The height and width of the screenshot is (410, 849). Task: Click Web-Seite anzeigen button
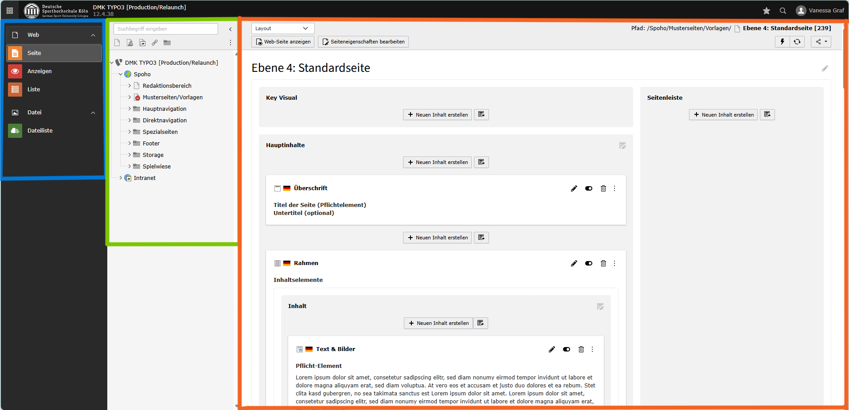tap(283, 42)
